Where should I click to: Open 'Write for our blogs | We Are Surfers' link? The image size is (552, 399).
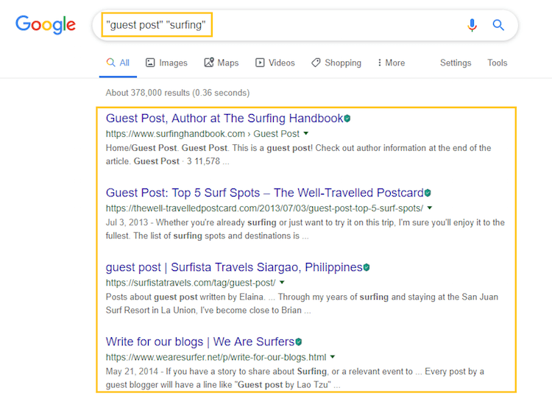[x=200, y=342]
